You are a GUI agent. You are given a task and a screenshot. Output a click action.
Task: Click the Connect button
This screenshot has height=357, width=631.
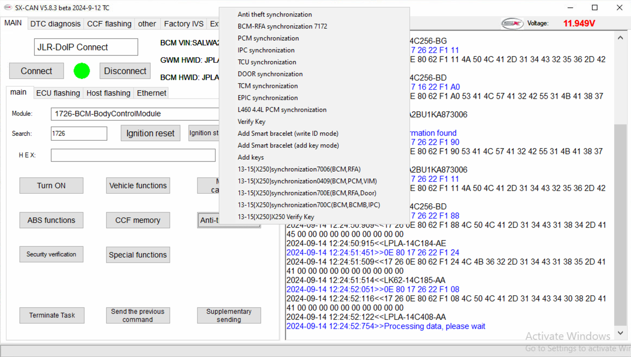pyautogui.click(x=36, y=71)
